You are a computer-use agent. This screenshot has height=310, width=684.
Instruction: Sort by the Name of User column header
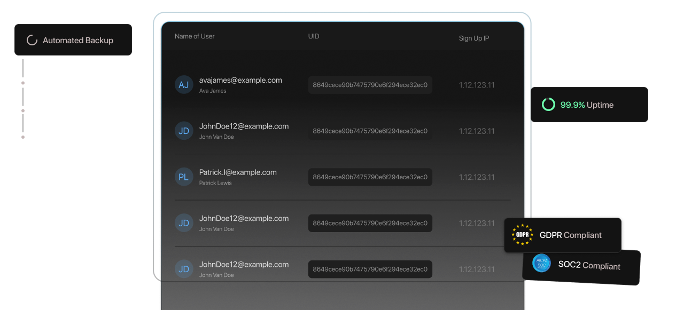[x=195, y=36]
